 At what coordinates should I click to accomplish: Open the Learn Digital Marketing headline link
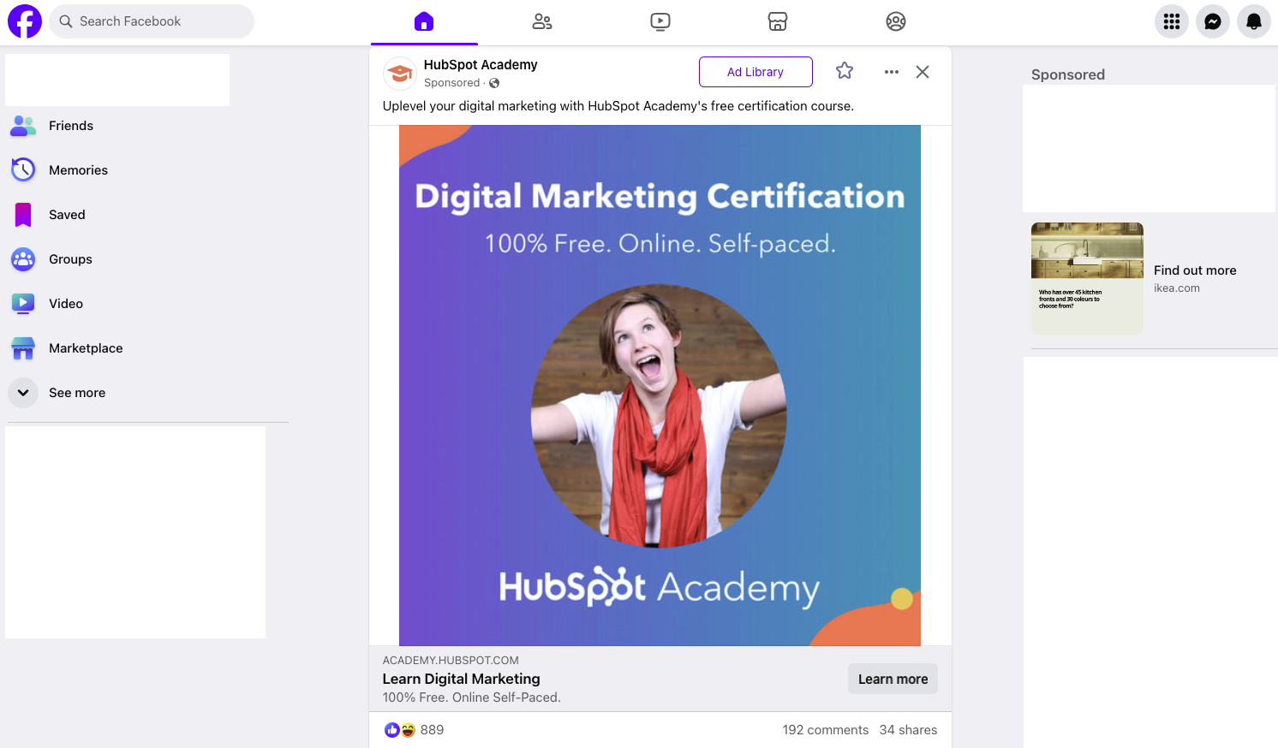[x=461, y=679]
